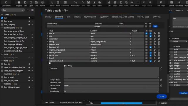
Task: Click the Undo toolbar icon
Action: click(x=137, y=4)
